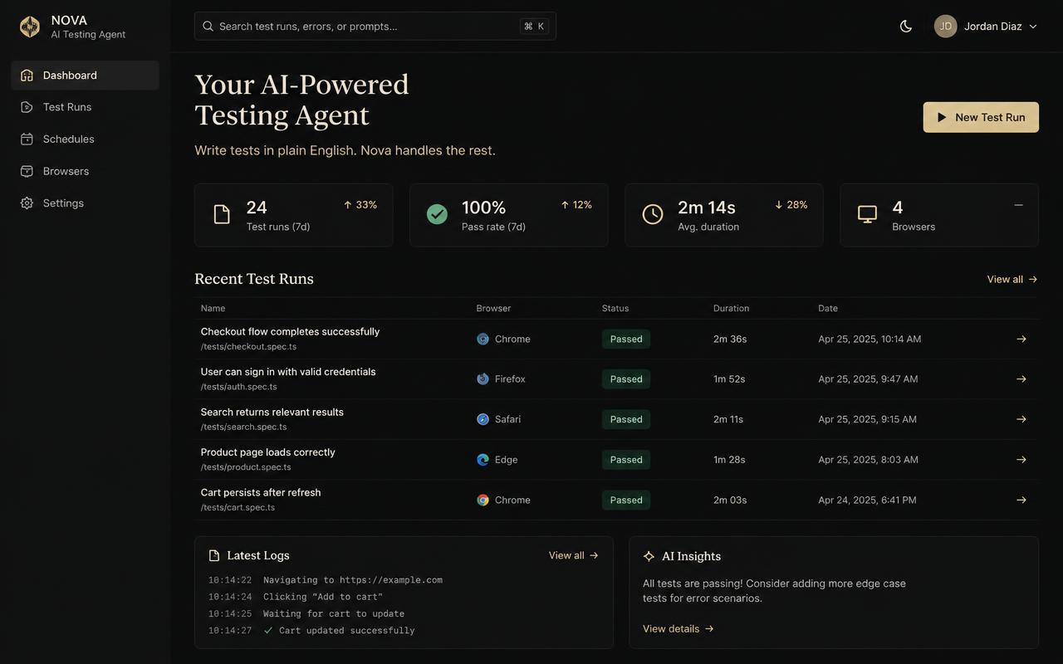
Task: Sort by the Status column header
Action: tap(615, 308)
